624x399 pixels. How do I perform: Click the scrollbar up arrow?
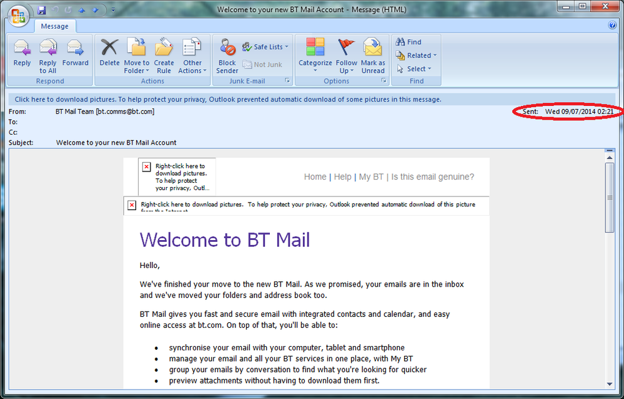click(x=609, y=158)
